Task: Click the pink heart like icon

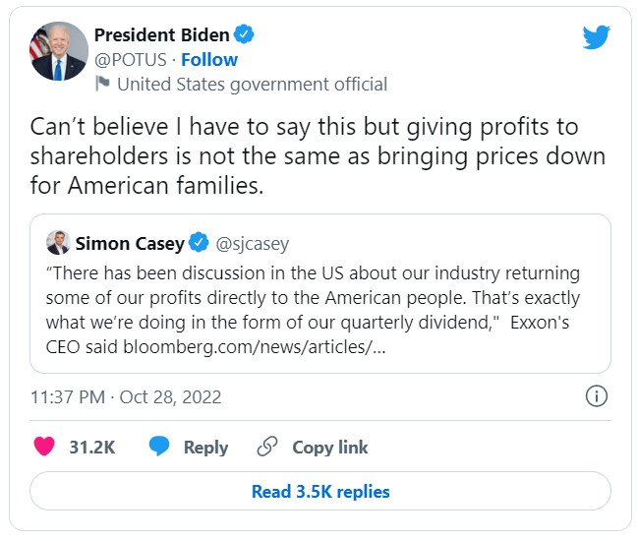Action: [44, 447]
